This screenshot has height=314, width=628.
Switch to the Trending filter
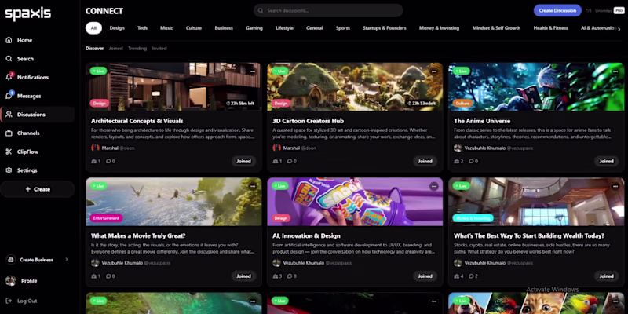click(x=137, y=49)
